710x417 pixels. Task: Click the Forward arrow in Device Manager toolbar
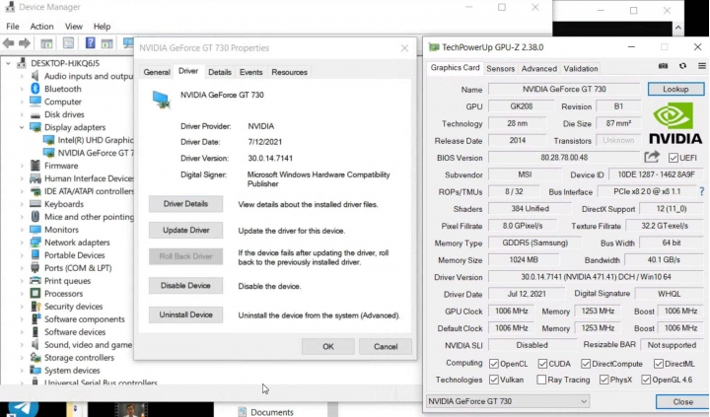coord(25,43)
